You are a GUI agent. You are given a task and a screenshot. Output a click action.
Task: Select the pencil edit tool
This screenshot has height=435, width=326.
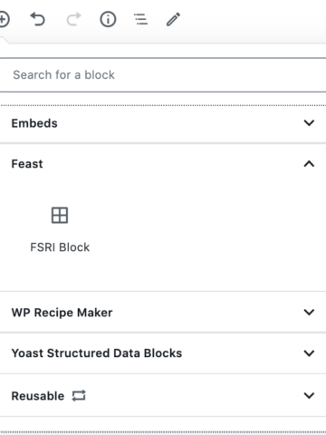[174, 19]
